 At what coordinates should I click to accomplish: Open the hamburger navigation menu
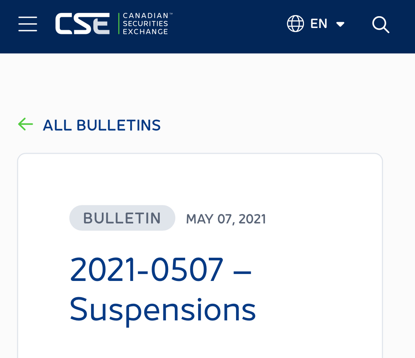28,24
